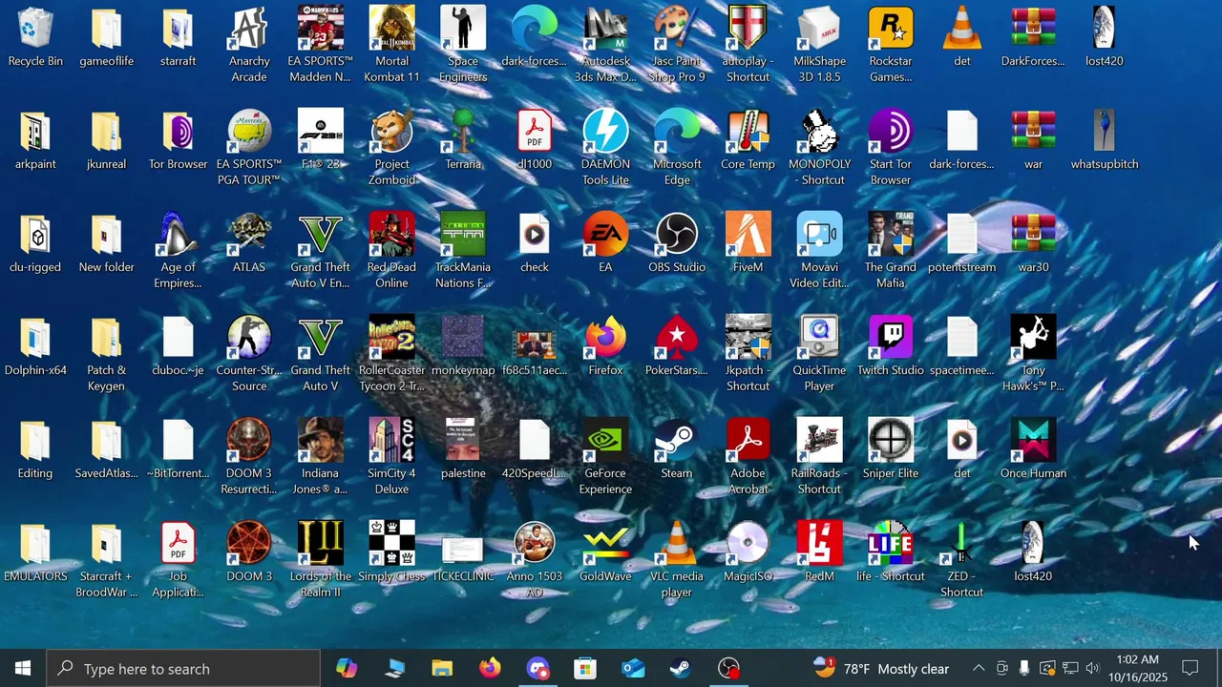Select Counter-Strike Source icon
The image size is (1222, 687).
(x=249, y=353)
